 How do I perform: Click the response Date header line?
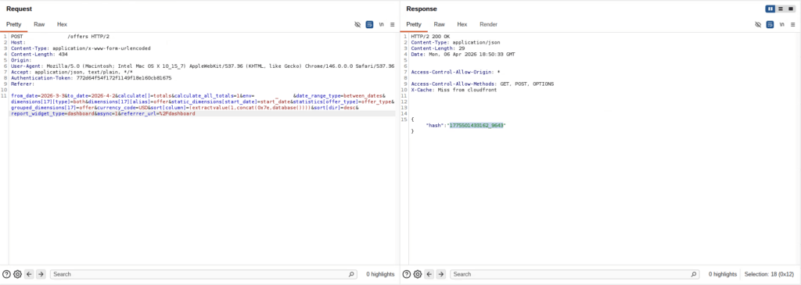click(x=463, y=54)
